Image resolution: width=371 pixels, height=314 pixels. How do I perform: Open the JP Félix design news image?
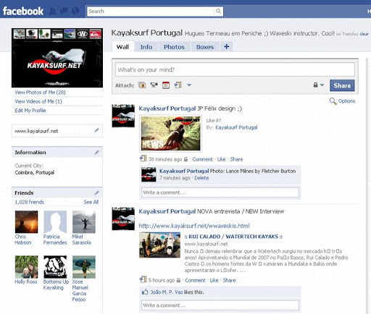170,133
